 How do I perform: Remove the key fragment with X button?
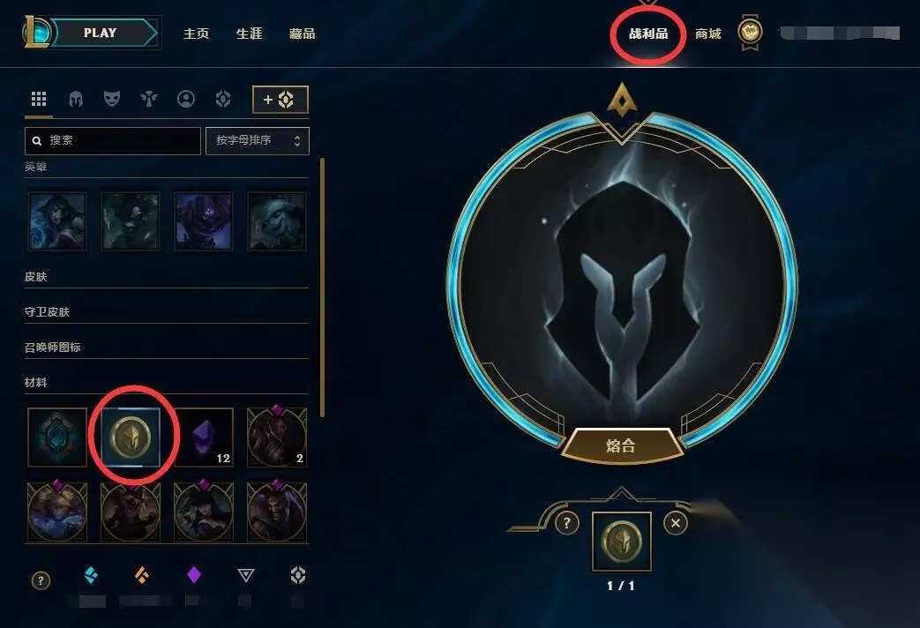coord(676,523)
